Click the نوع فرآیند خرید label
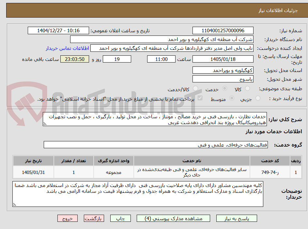Screen dimensions: 308x229 (x=285, y=98)
